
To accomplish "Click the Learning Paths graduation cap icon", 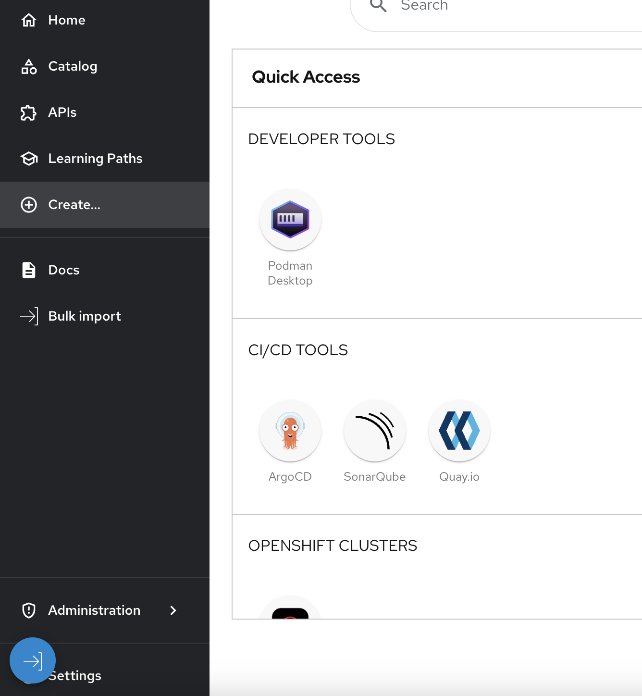I will [x=29, y=159].
